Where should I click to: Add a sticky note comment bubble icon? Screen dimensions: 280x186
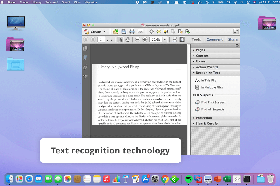coord(159,32)
